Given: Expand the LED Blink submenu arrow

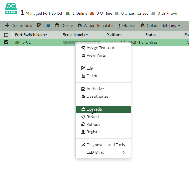Looking at the screenshot, I should [x=124, y=153].
